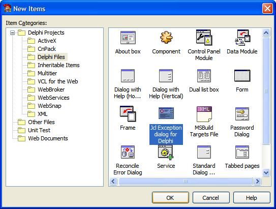The height and width of the screenshot is (209, 276).
Task: Click the vertical scrollbar thumb
Action: [266, 91]
